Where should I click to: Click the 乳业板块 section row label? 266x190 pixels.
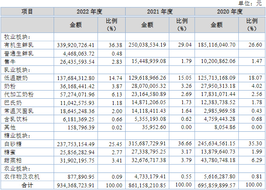coord(17,70)
